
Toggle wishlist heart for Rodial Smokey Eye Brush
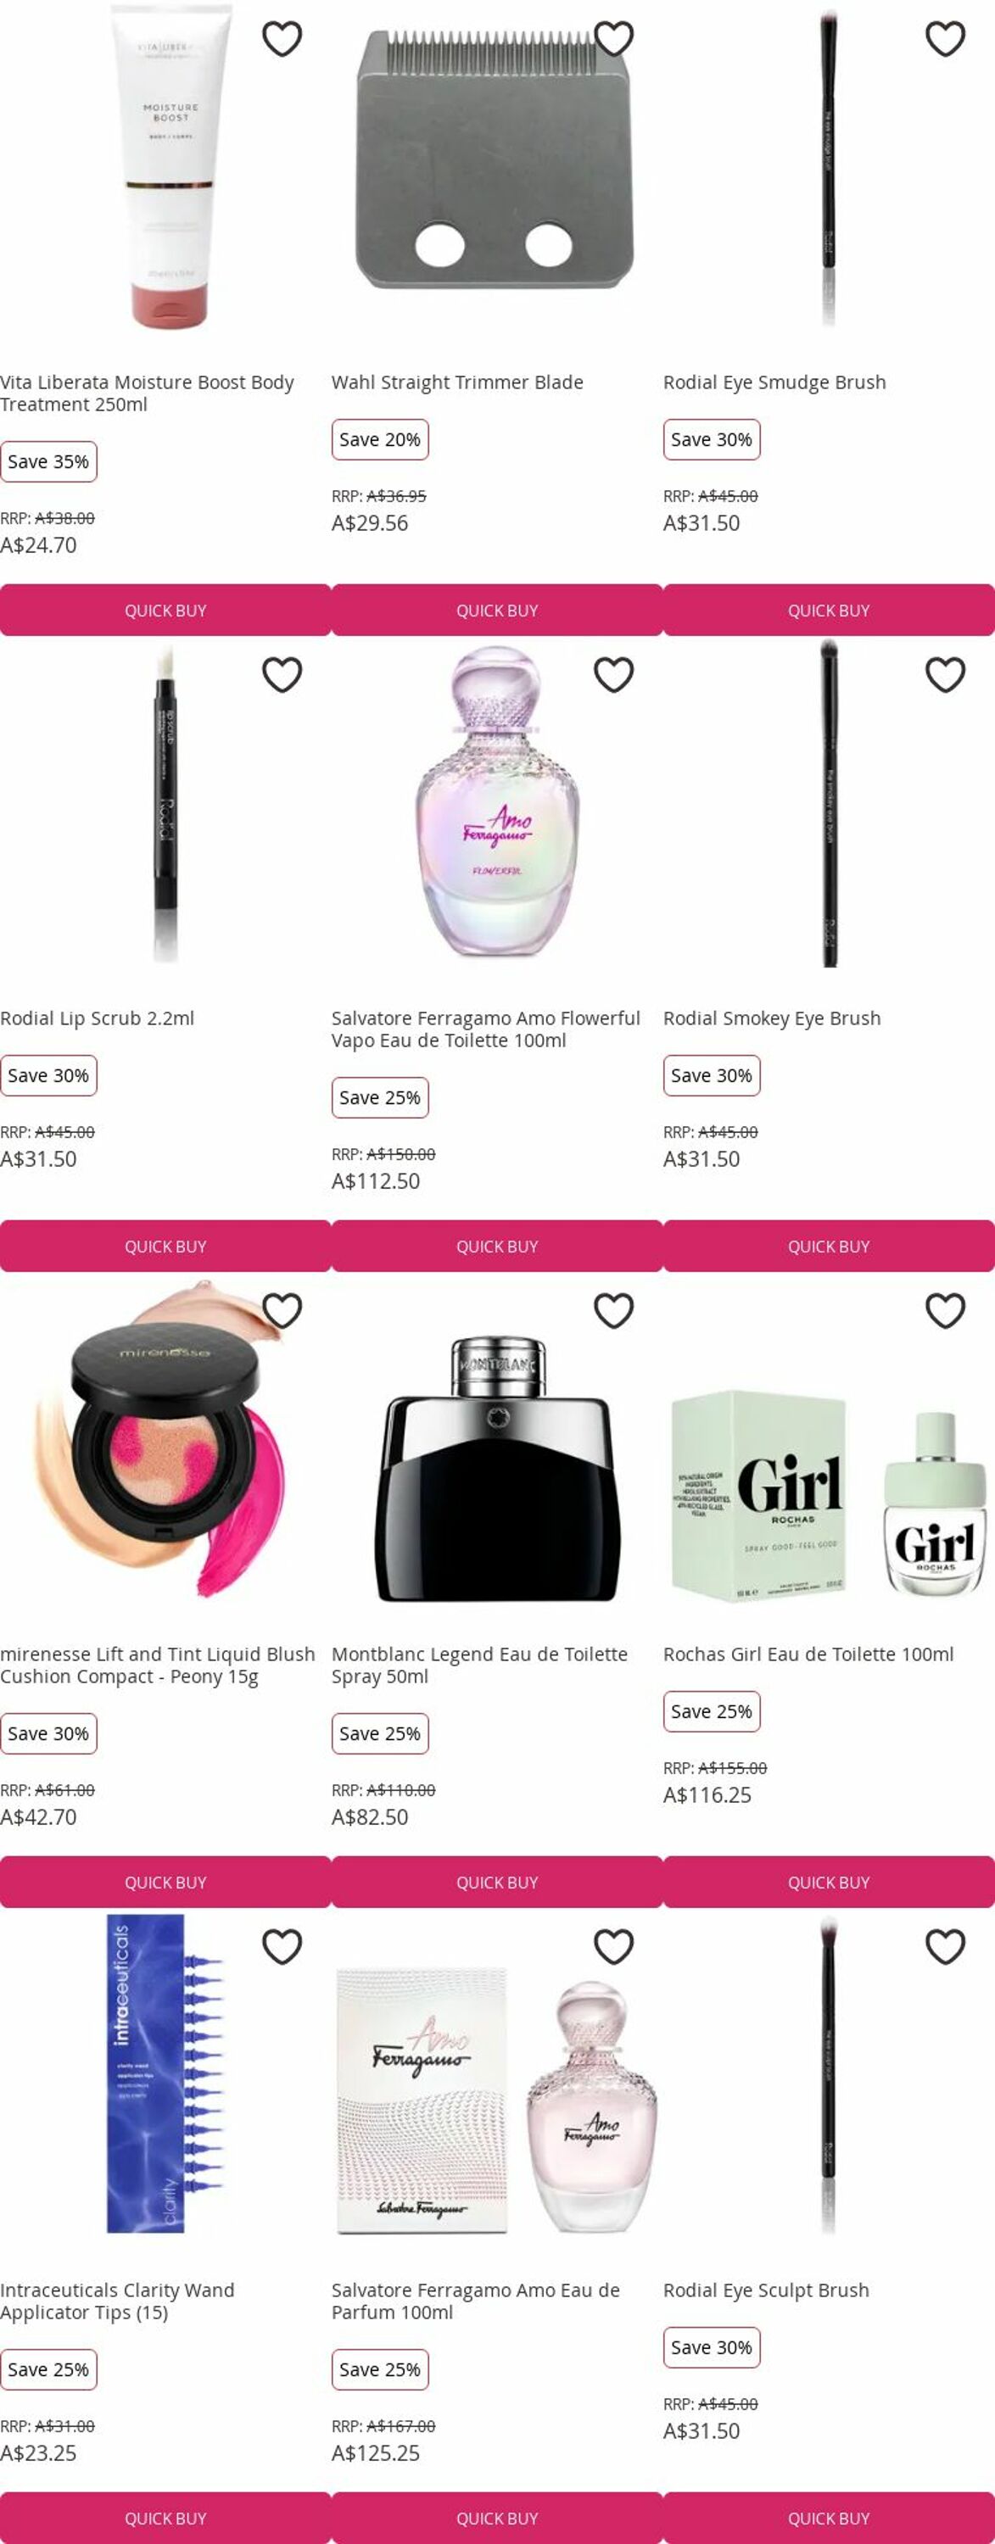(x=945, y=676)
